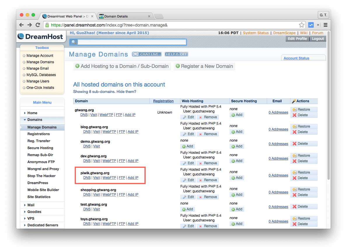Expand the Goodies menu section
The height and width of the screenshot is (252, 347).
(34, 212)
